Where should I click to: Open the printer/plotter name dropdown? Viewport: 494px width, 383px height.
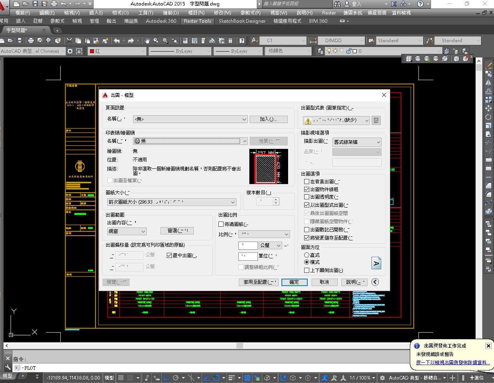tap(191, 141)
